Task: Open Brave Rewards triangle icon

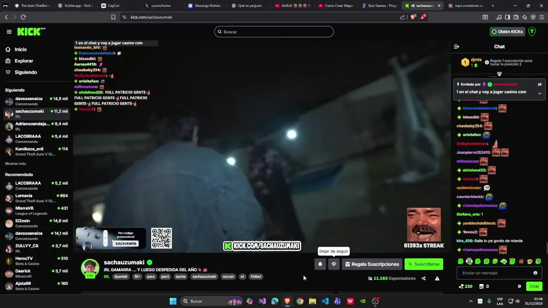Action: tap(423, 17)
